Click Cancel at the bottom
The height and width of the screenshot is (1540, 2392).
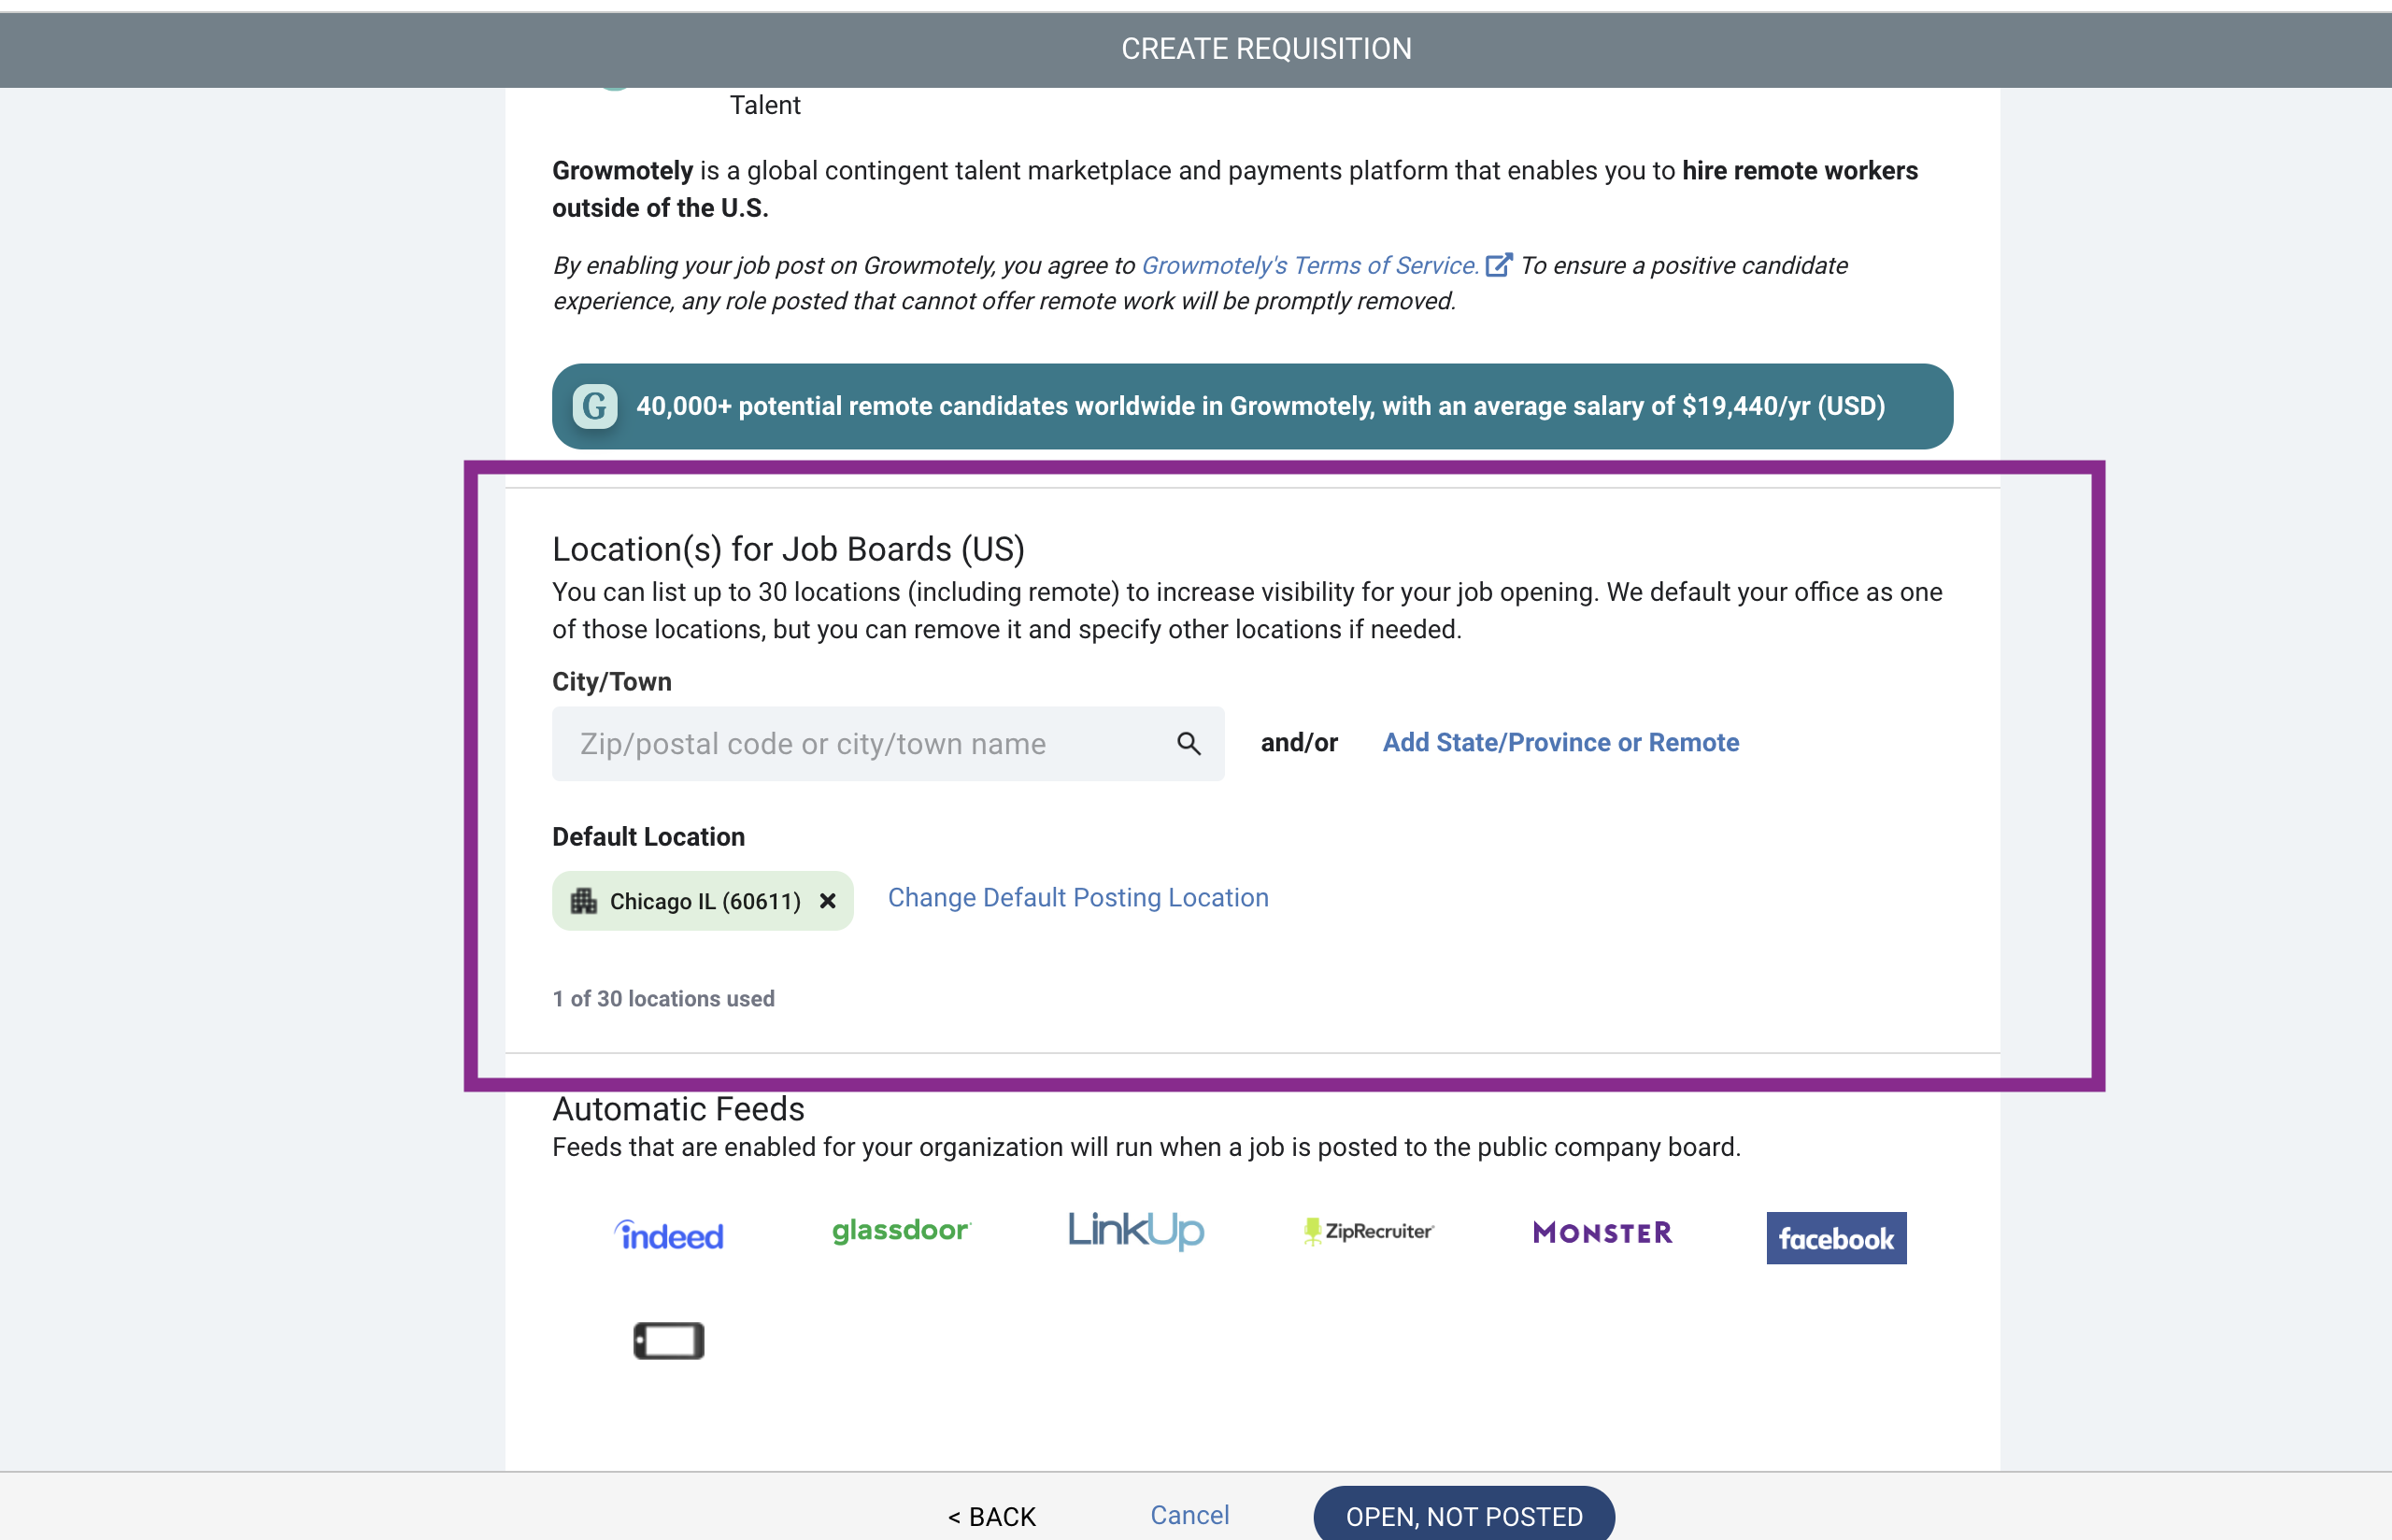point(1189,1514)
